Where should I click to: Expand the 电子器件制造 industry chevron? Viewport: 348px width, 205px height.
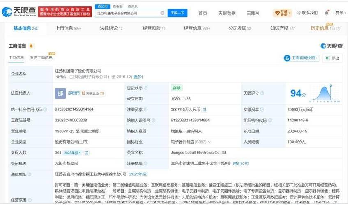[x=209, y=142]
